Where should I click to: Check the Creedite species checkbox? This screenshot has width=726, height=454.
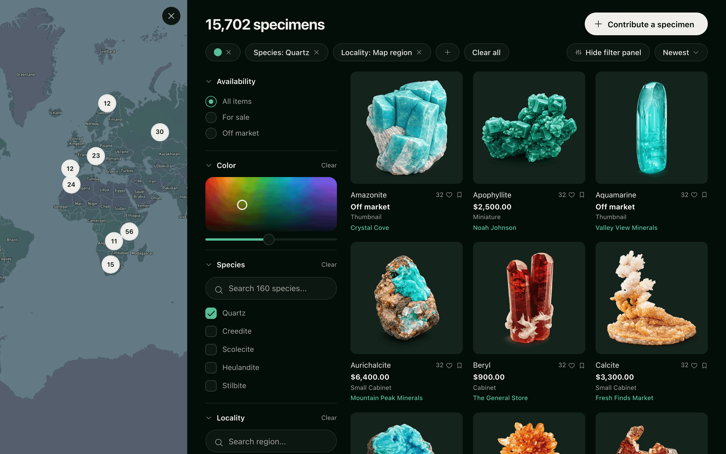(x=211, y=331)
